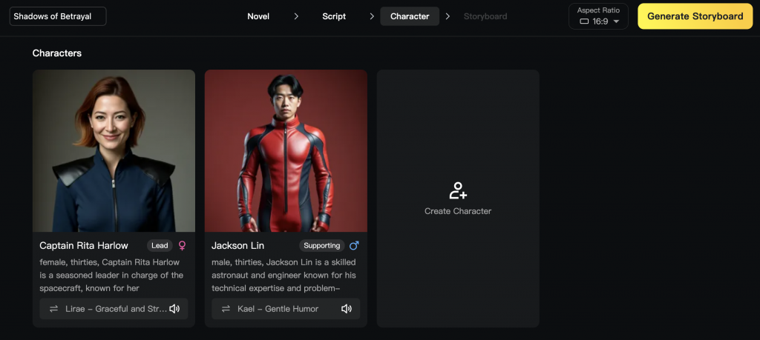The image size is (760, 340).
Task: Click the Lead role badge
Action: pyautogui.click(x=160, y=246)
